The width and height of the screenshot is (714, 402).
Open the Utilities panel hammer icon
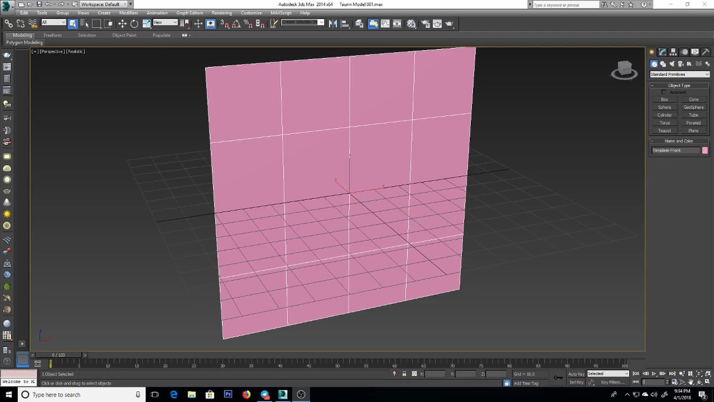(x=706, y=52)
